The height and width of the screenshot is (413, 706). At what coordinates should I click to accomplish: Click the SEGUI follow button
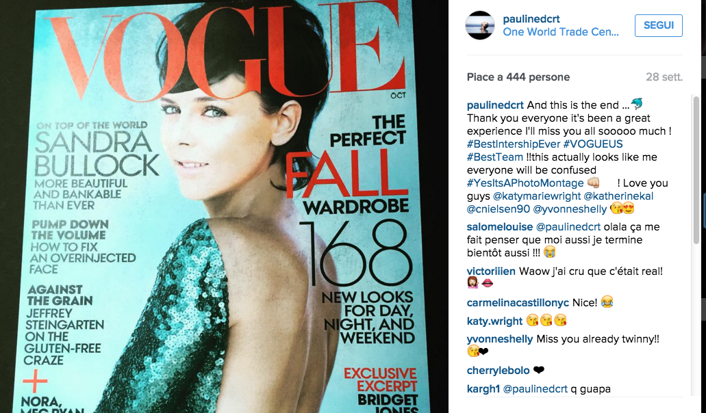pos(658,25)
